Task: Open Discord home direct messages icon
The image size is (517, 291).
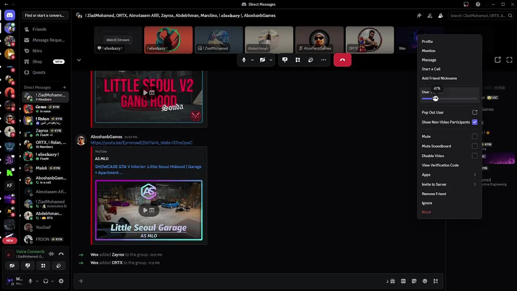Action: (x=10, y=15)
